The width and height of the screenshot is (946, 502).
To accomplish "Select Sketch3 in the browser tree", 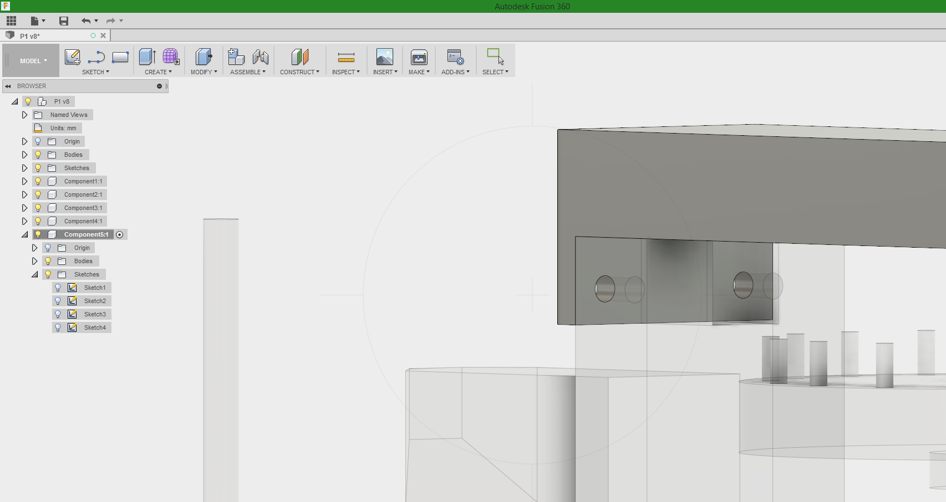I will (x=95, y=314).
